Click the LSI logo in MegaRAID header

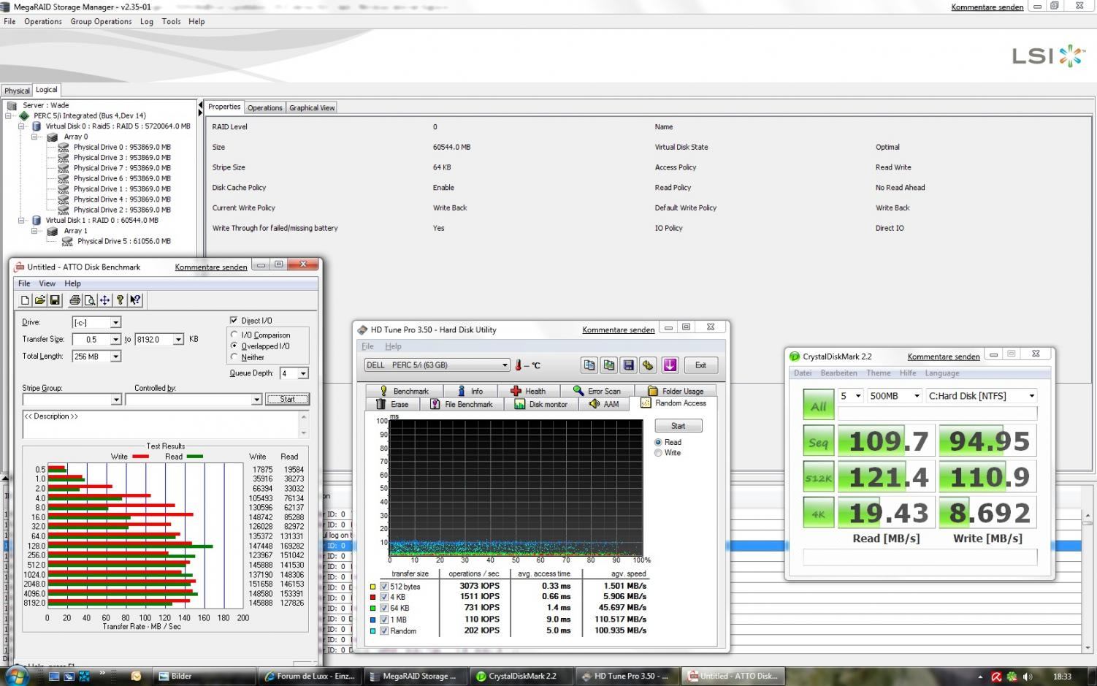click(1049, 56)
